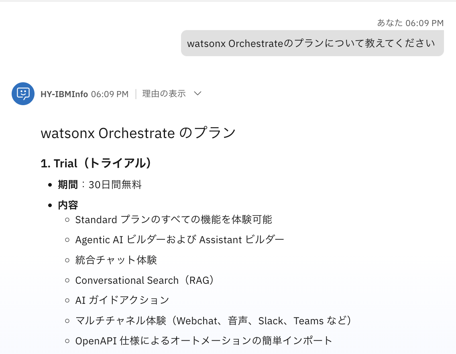Click the 統合チャット体験 list item
Image resolution: width=456 pixels, height=354 pixels.
pos(116,260)
